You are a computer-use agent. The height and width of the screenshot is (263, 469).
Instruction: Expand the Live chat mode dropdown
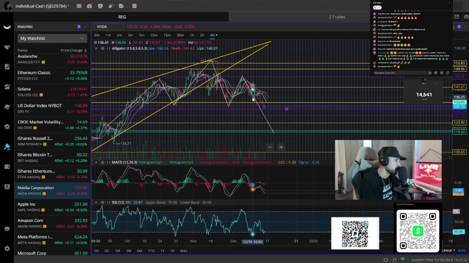click(x=378, y=3)
